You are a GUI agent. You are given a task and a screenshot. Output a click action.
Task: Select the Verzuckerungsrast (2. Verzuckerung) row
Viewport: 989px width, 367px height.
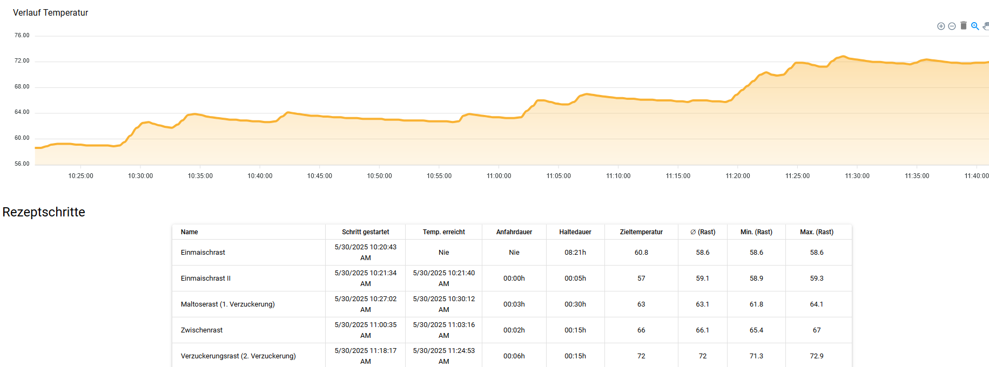click(x=238, y=356)
